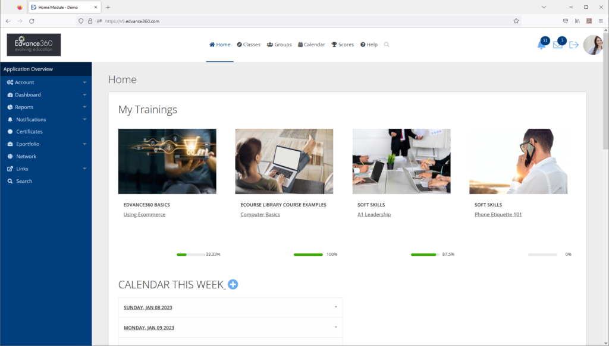Click the A1 Leadership progress bar
The height and width of the screenshot is (346, 609).
(425, 255)
